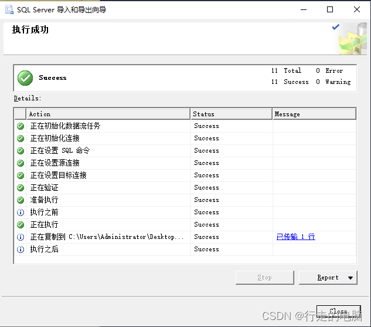The height and width of the screenshot is (327, 371).
Task: Click the Action column header
Action: 108,114
